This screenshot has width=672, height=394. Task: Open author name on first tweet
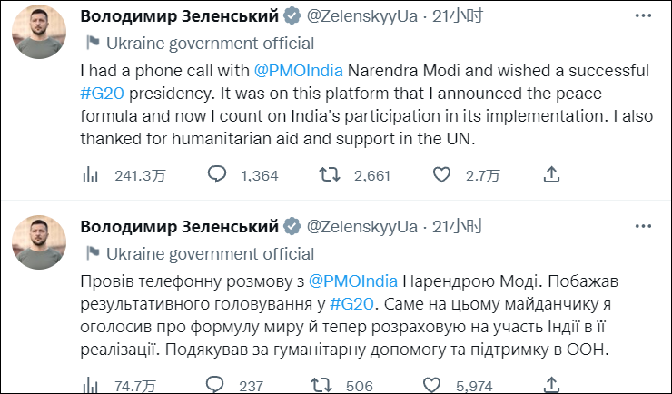[x=179, y=17]
